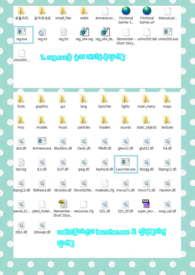Click the keyhook.dll file icon
Screen dimensions: 195x275
pyautogui.click(x=104, y=162)
